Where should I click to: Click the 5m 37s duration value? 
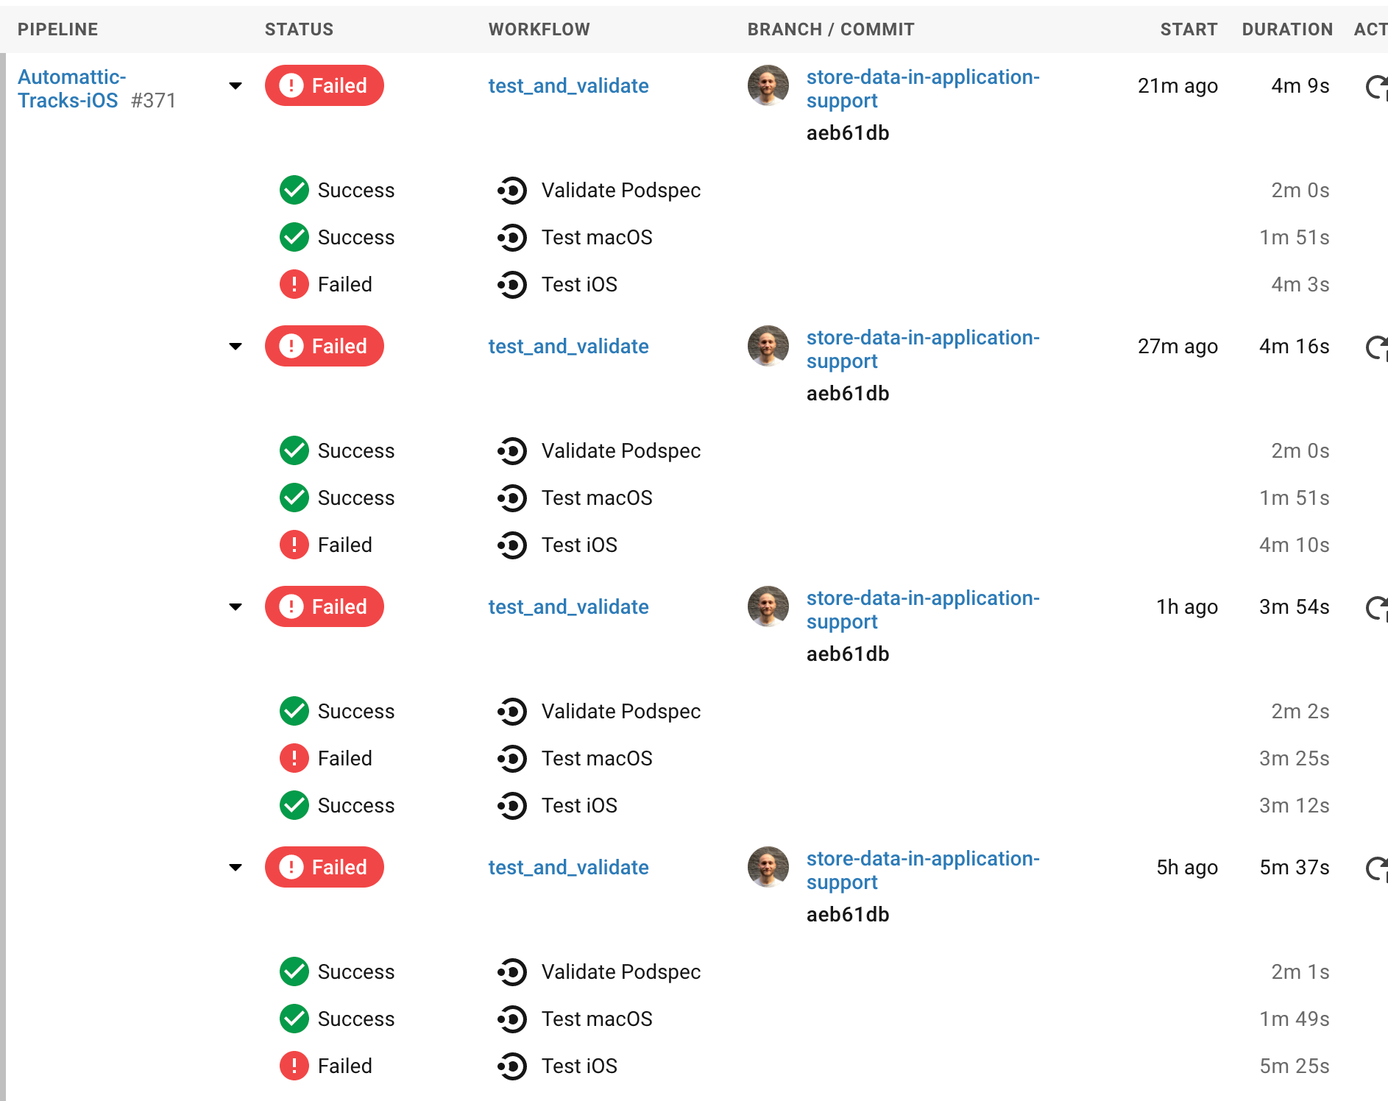(x=1295, y=868)
